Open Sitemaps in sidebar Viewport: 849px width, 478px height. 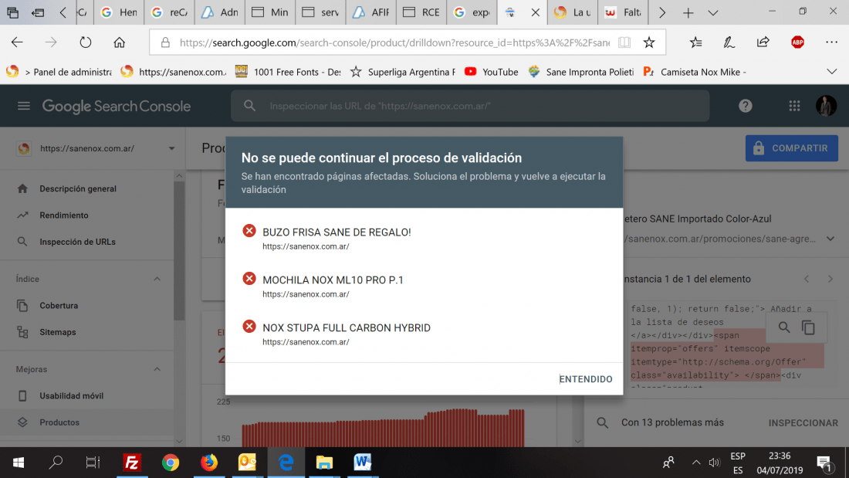pyautogui.click(x=57, y=332)
